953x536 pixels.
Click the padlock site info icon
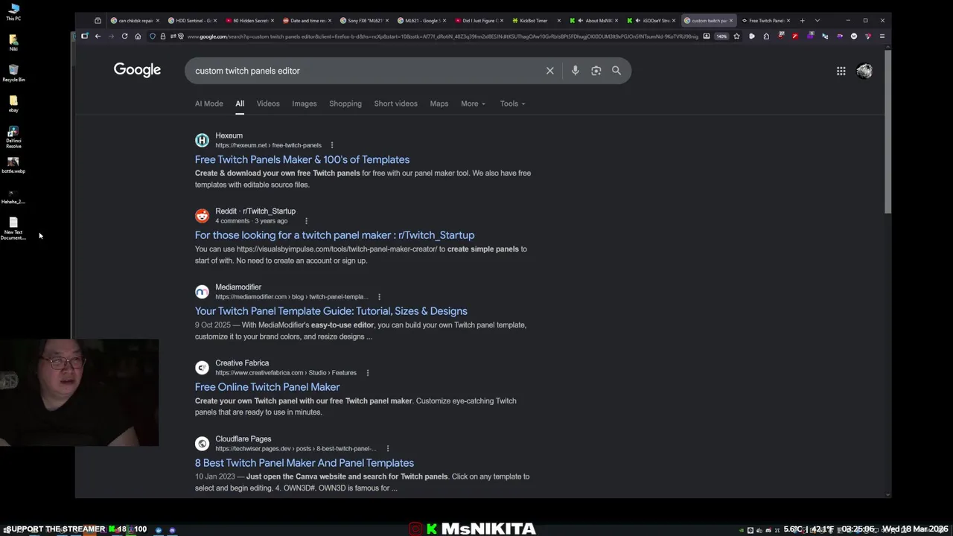coord(163,36)
